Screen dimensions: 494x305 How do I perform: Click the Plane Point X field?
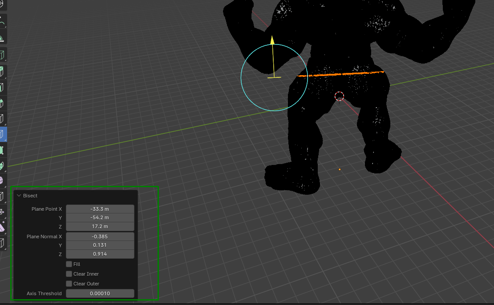click(x=100, y=209)
